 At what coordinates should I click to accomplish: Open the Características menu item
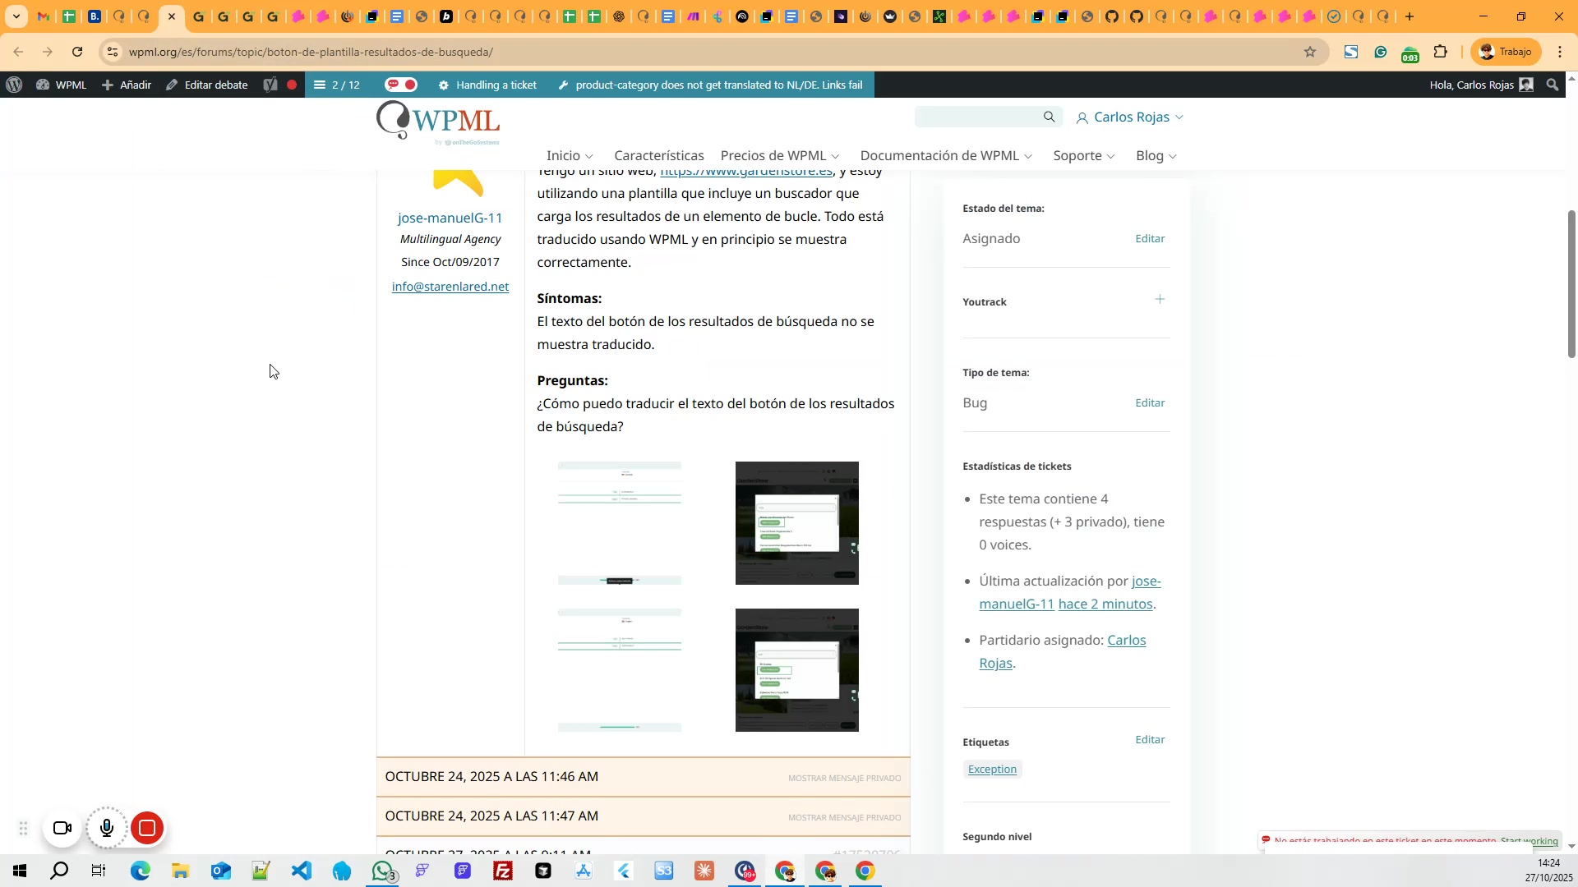(658, 155)
